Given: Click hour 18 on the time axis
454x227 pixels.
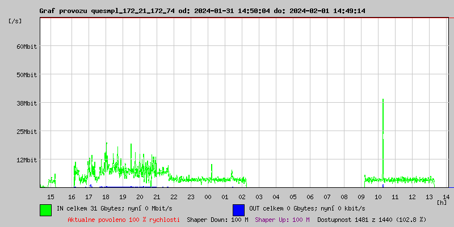Looking at the screenshot, I should tap(106, 196).
